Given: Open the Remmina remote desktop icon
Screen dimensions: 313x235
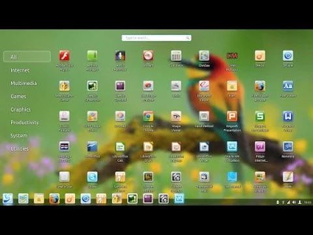Looking at the screenshot, I should 288,147.
